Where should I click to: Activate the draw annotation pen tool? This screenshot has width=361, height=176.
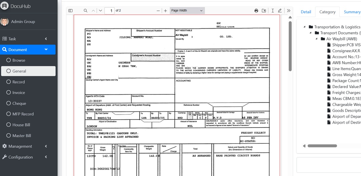(280, 11)
